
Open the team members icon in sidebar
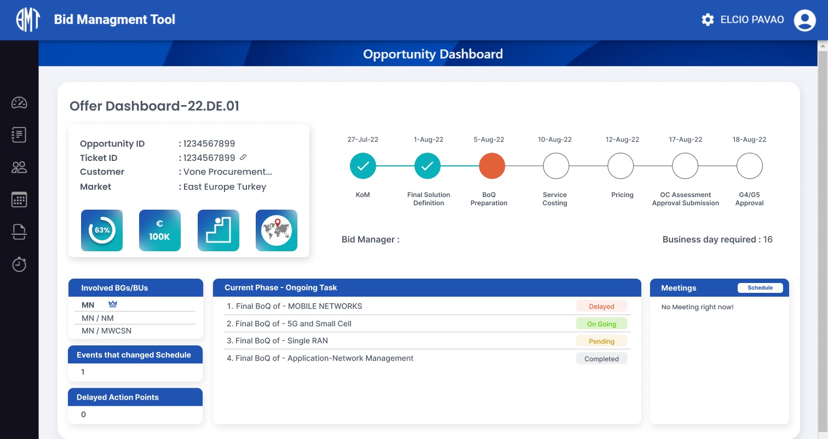pos(19,167)
